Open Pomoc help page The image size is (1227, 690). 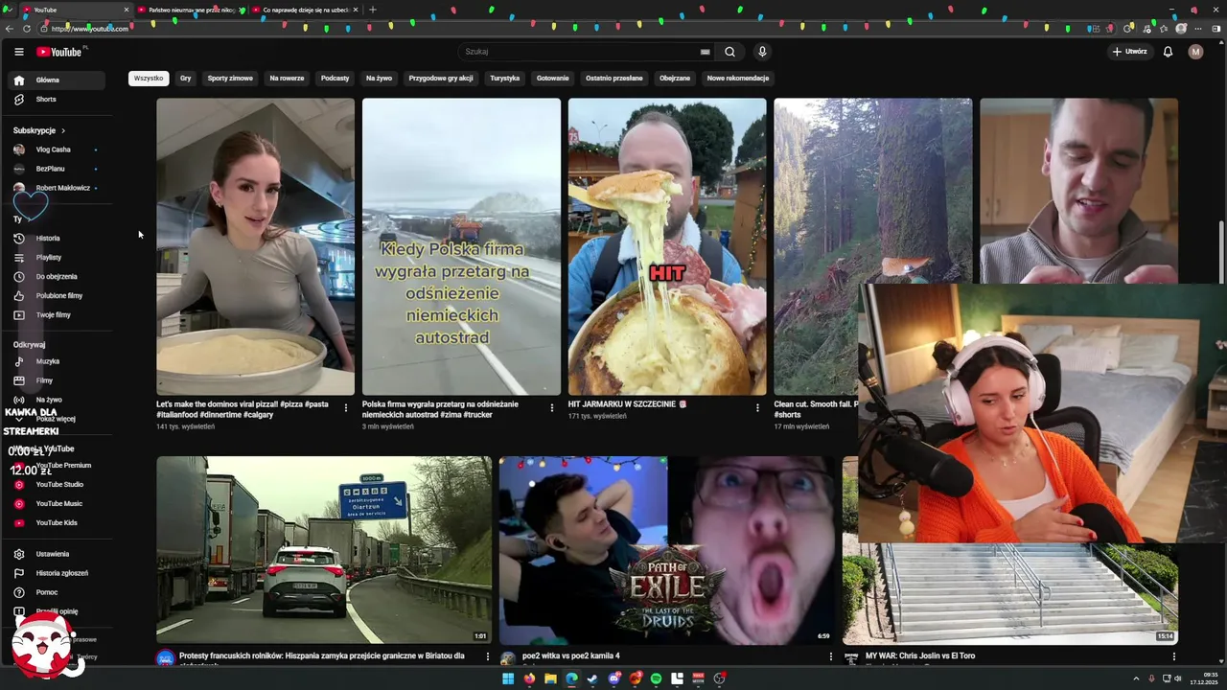(56, 592)
